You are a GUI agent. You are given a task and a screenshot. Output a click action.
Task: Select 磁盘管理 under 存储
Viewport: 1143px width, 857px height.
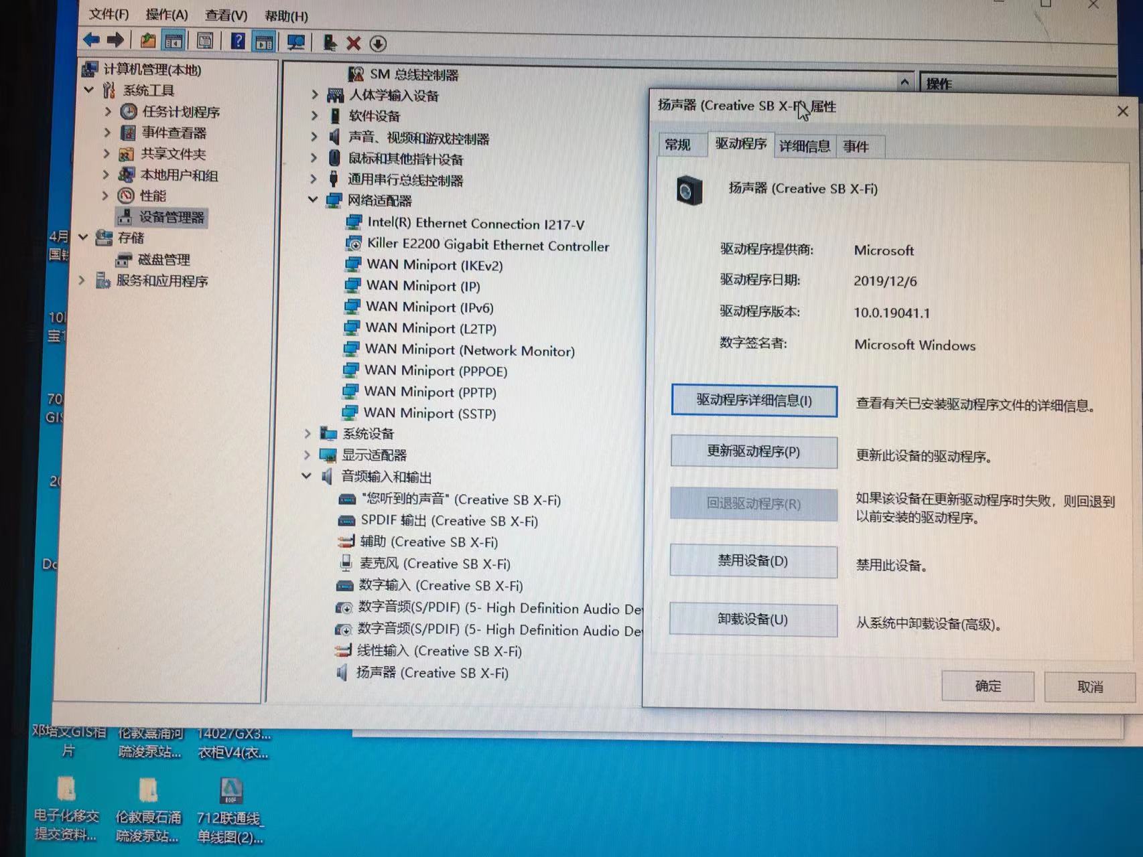(163, 260)
